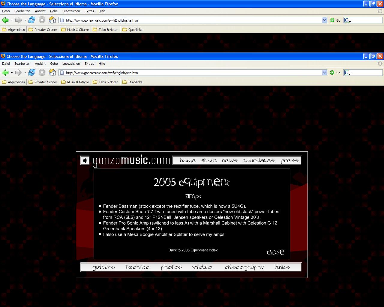Open Datei menu in front window

(x=6, y=64)
